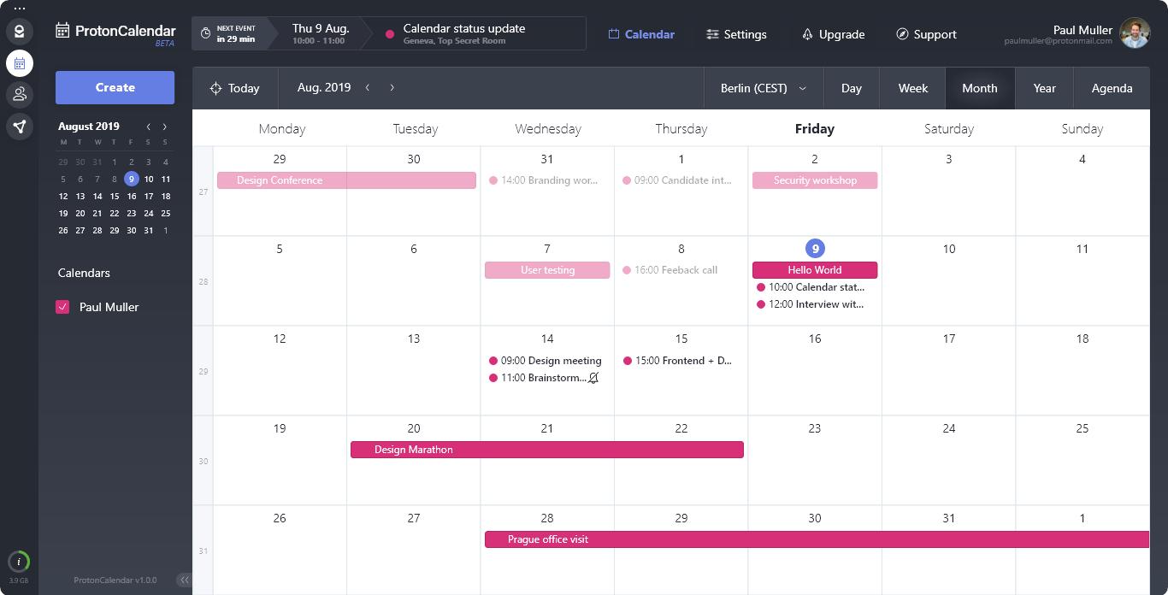Image resolution: width=1168 pixels, height=595 pixels.
Task: Open the 16:00 Feeback call event
Action: 670,270
